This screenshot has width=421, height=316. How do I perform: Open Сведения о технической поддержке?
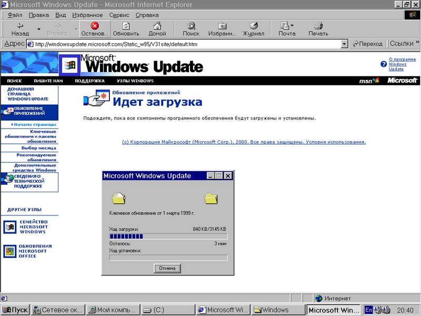click(x=29, y=181)
